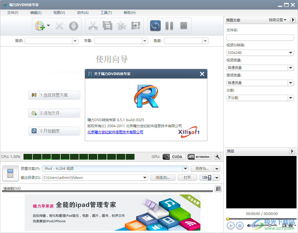Viewport: 298px width, 233px height.
Task: Open the add DVD dropdown arrow
Action: (x=48, y=26)
